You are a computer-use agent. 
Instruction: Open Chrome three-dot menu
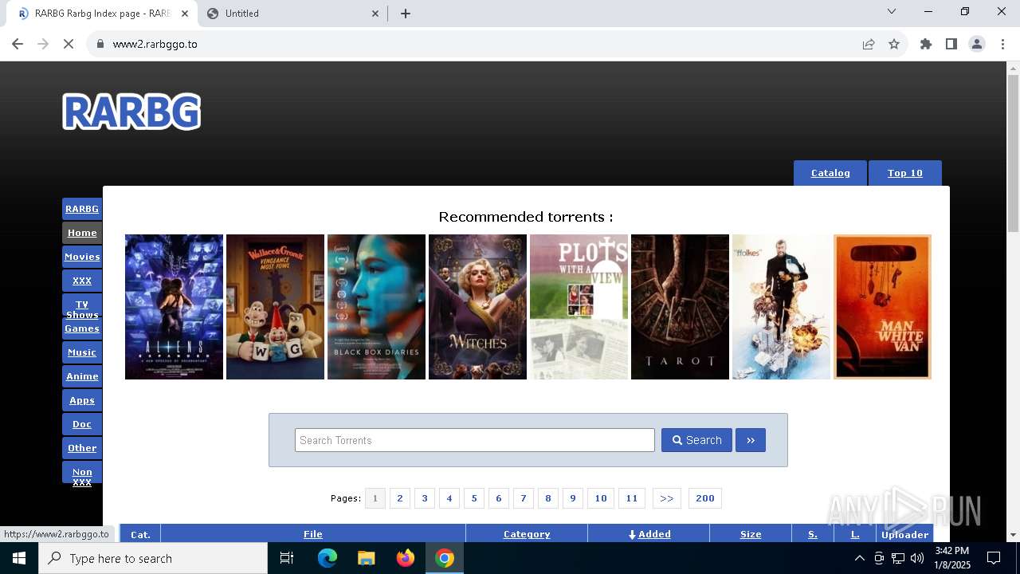point(1002,44)
